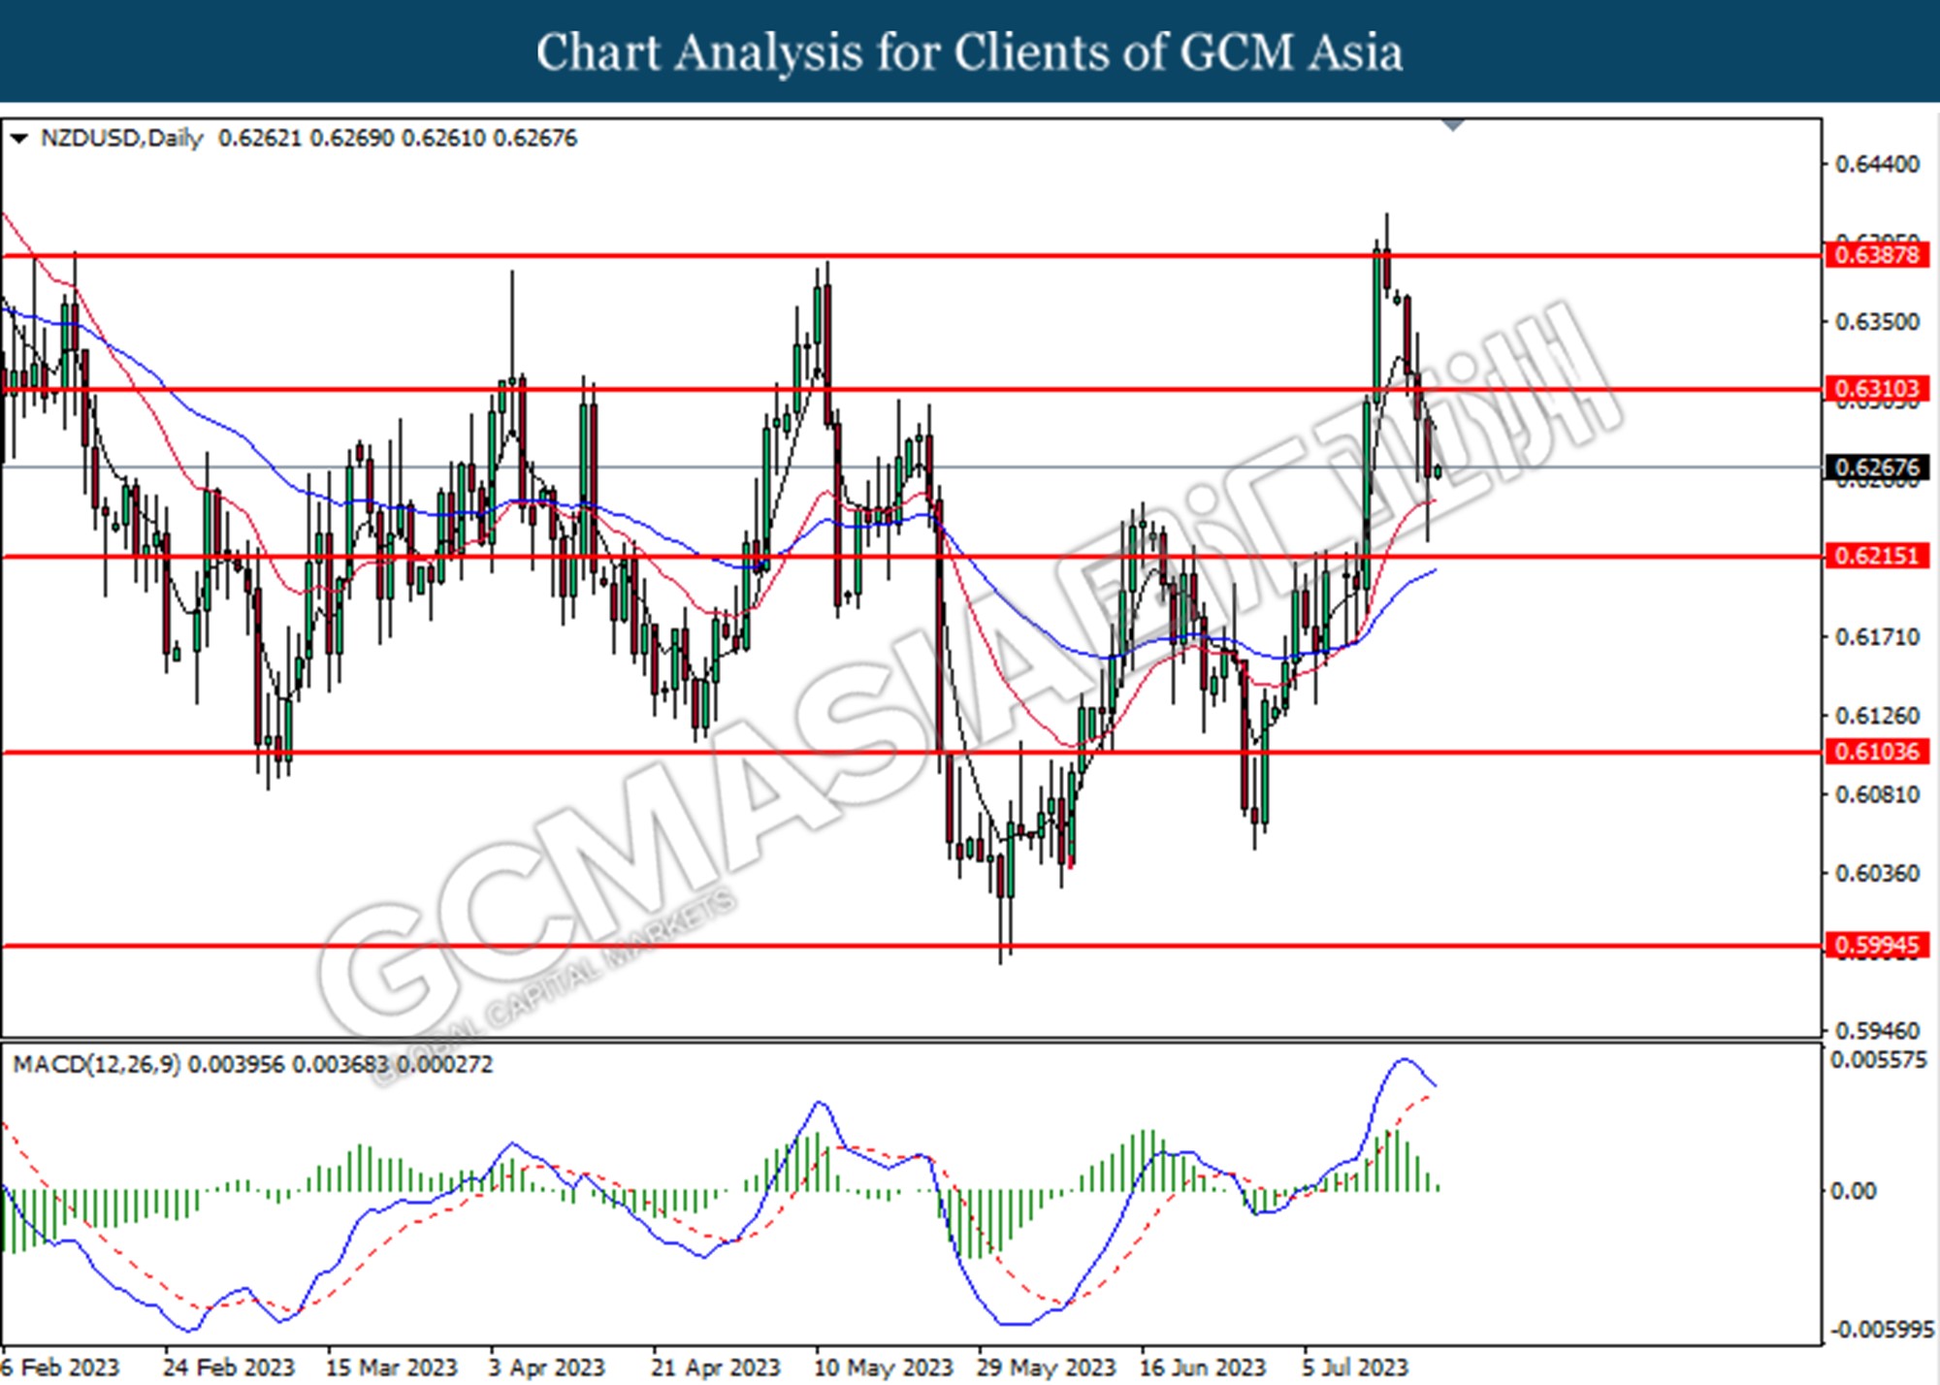Select the NZDUSD,Daily chart label

coord(122,139)
